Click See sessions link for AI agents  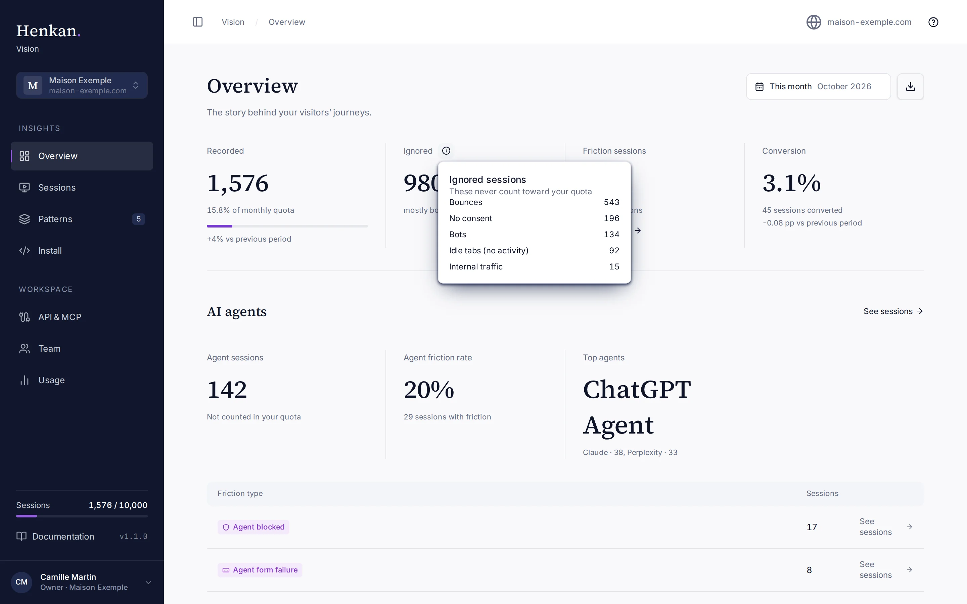[893, 311]
